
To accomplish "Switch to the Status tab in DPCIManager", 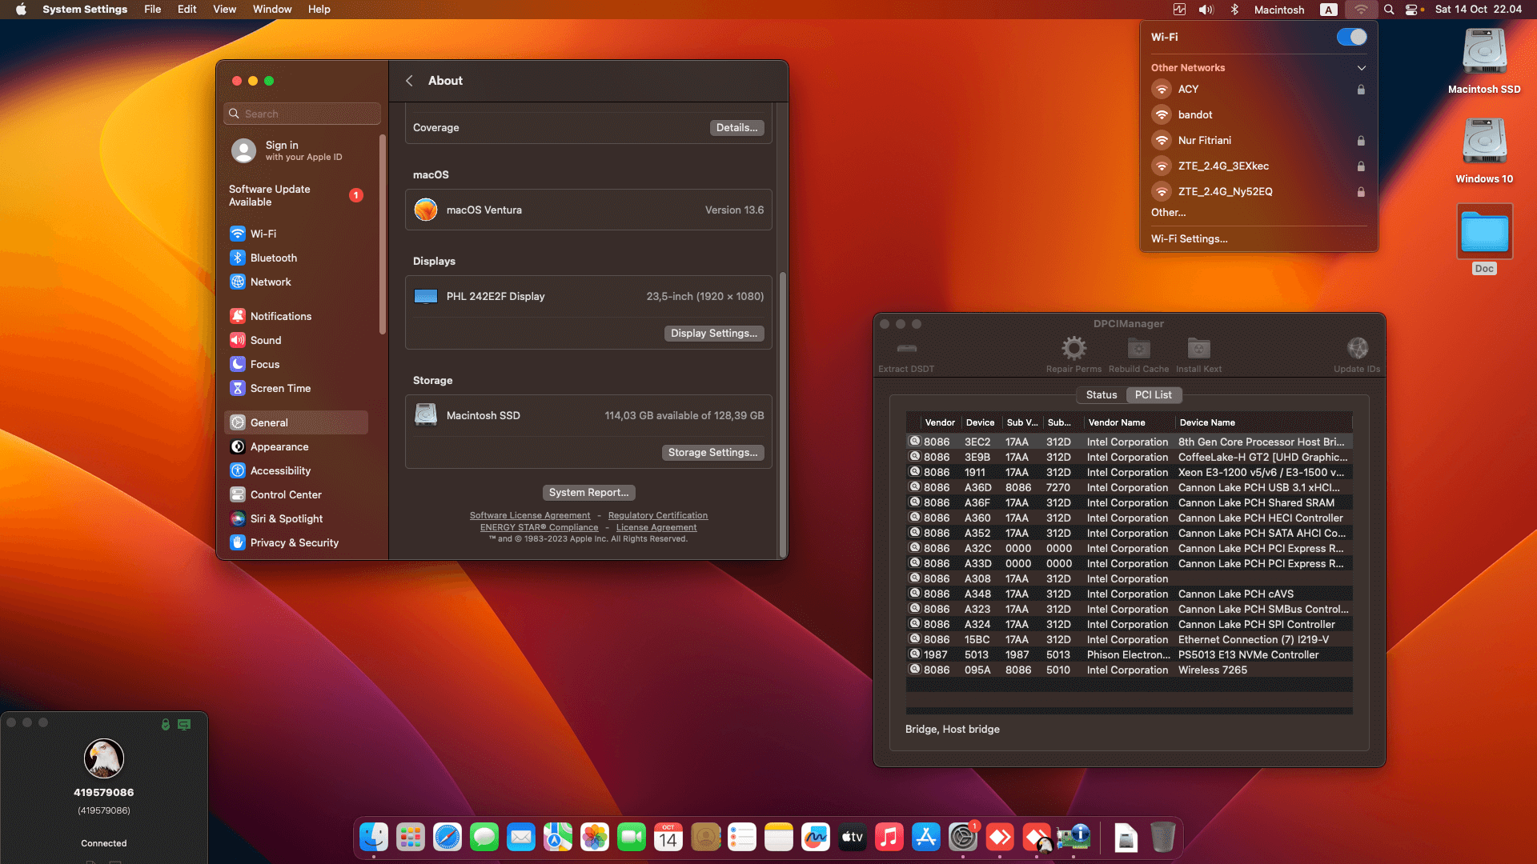I will click(1102, 395).
